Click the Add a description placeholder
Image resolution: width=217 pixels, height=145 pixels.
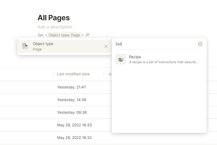pyautogui.click(x=55, y=27)
